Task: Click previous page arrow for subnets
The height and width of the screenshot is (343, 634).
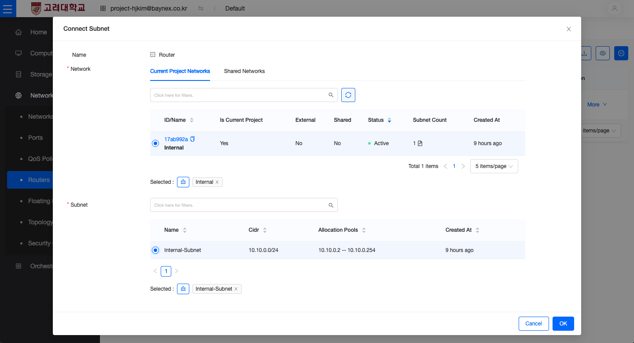Action: point(155,271)
